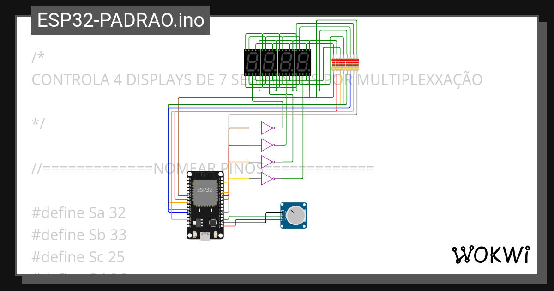
Task: Click the 4-digit 7-segment display
Action: pyautogui.click(x=277, y=62)
